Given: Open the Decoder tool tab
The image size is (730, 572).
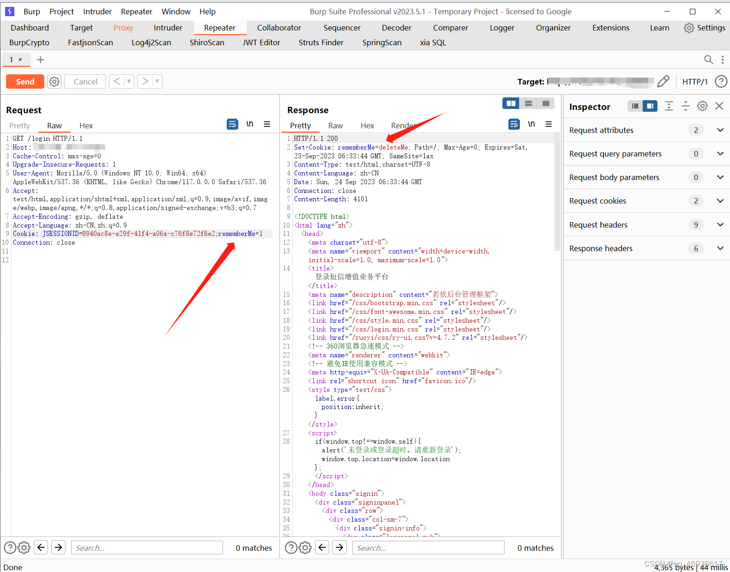Looking at the screenshot, I should [x=397, y=28].
